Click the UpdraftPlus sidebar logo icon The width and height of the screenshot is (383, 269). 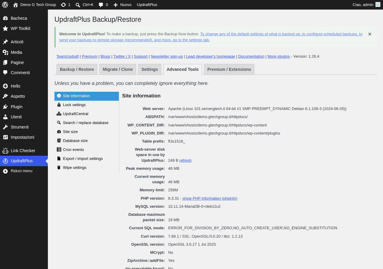click(x=5, y=161)
